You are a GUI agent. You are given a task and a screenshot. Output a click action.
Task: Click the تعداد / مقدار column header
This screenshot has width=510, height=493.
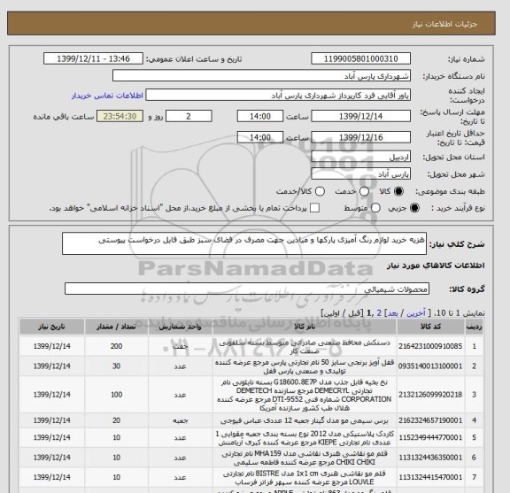click(117, 327)
